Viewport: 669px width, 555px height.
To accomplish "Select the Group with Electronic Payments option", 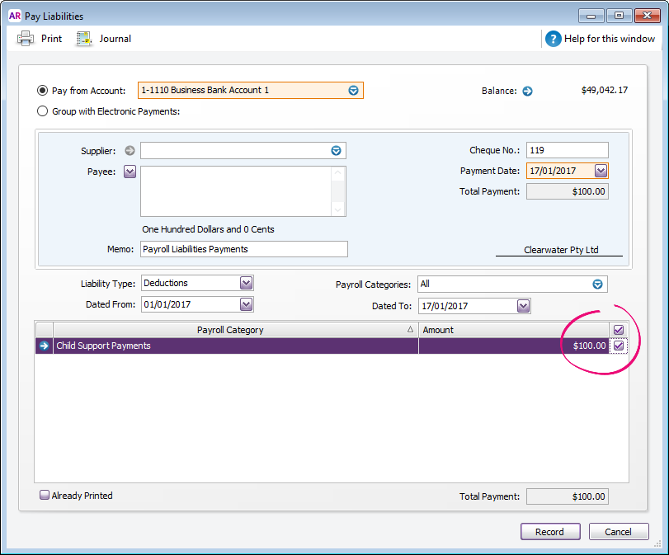I will (42, 111).
